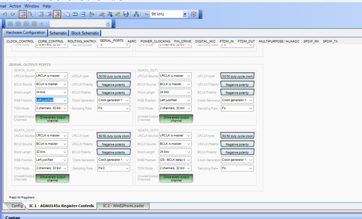Open the Window menu
The width and height of the screenshot is (362, 219).
coord(32,6)
